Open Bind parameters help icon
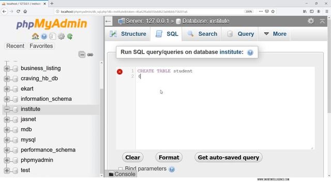Image resolution: width=331 pixels, height=186 pixels. click(172, 169)
